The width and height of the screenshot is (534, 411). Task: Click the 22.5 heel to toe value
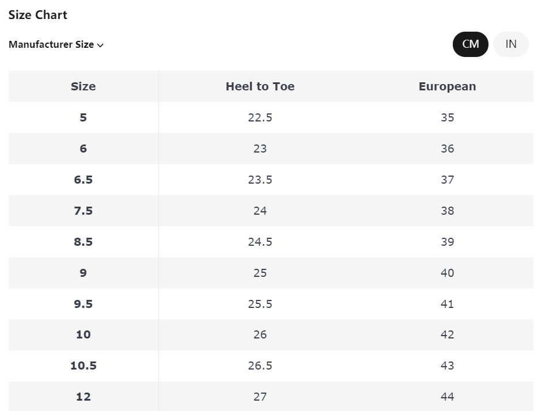point(260,117)
